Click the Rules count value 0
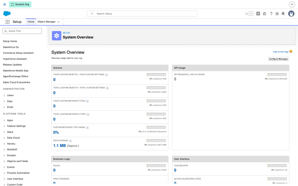 [54, 170]
